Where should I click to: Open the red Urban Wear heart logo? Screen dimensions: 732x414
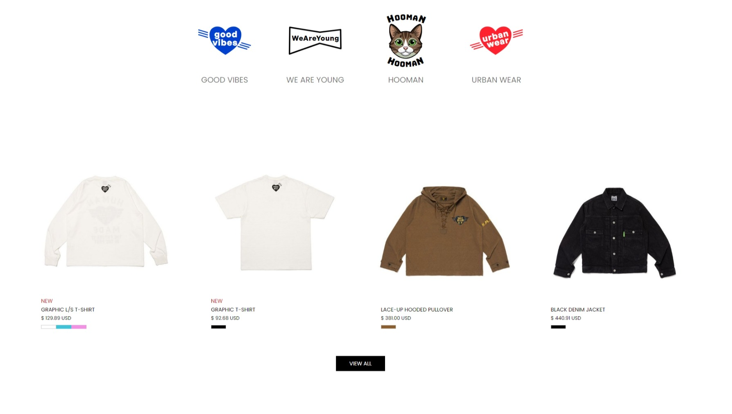pos(496,40)
